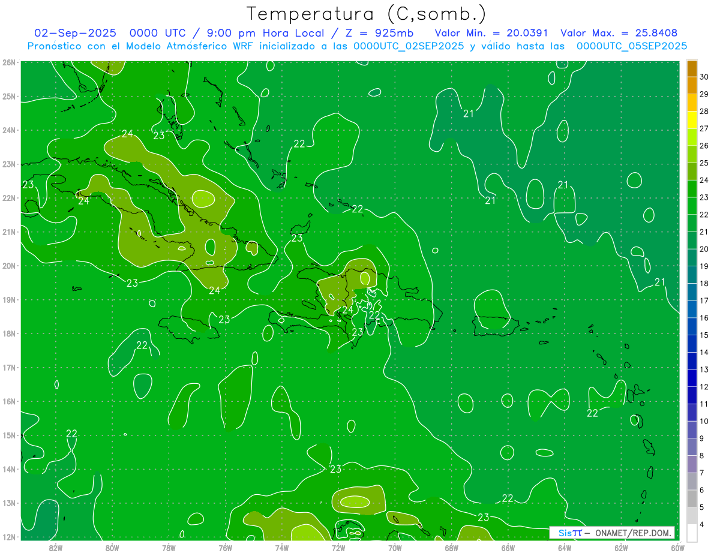720x556 pixels.
Task: Click the number 18 on the color legend
Action: (x=704, y=284)
